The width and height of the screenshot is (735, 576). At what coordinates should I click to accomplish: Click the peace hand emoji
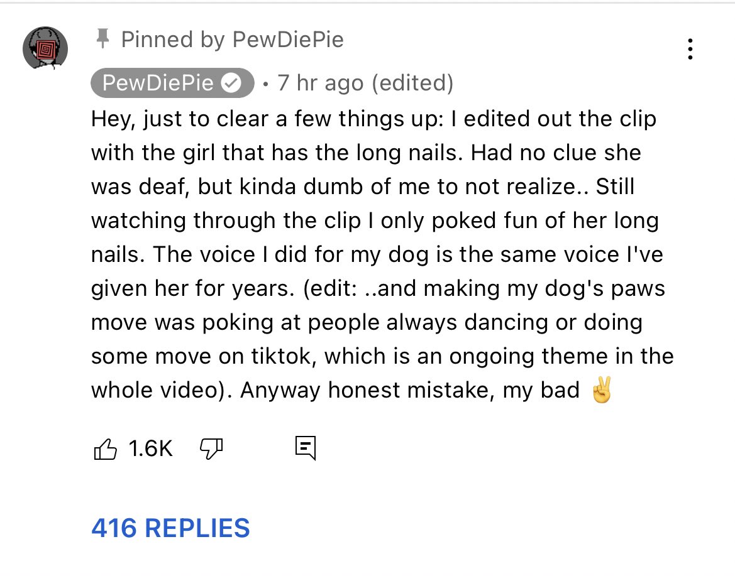(601, 391)
